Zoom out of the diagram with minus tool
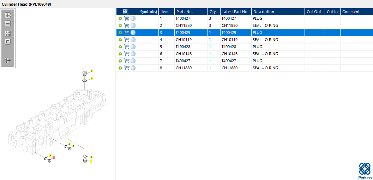 click(8, 23)
